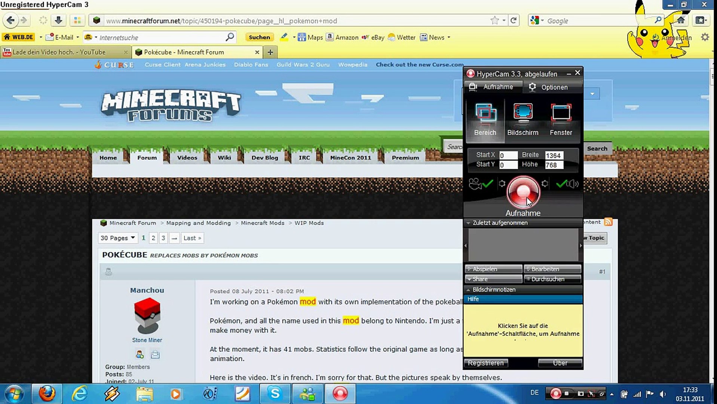Screen dimensions: 717x404
Task: Open audio settings gear beside the speaker
Action: [545, 183]
